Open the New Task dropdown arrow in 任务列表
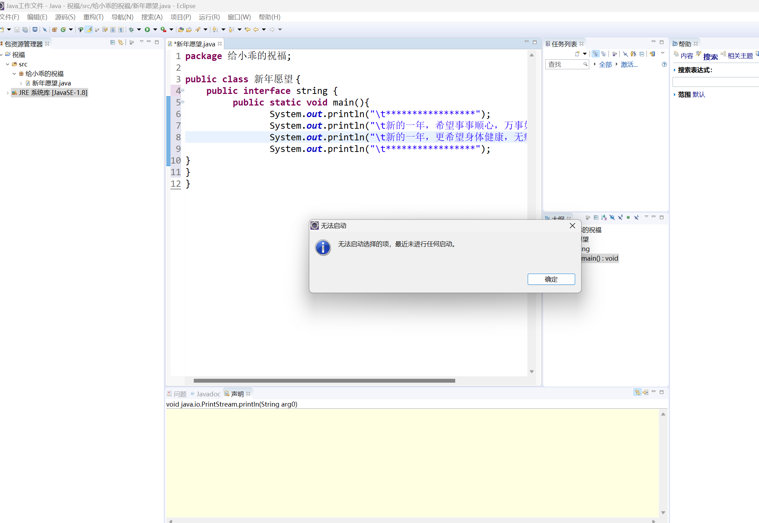759x523 pixels. (585, 54)
